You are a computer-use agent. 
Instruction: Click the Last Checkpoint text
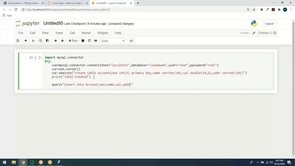click(x=85, y=24)
